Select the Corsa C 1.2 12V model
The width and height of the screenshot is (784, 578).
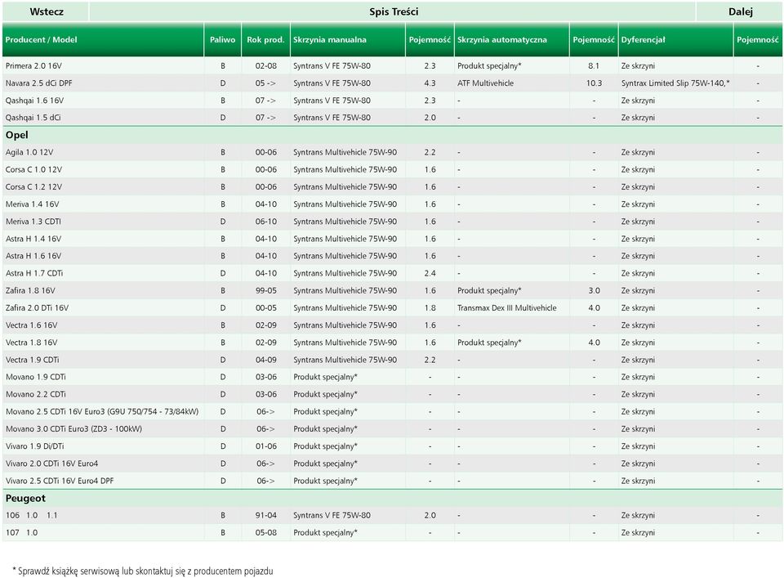pyautogui.click(x=34, y=186)
